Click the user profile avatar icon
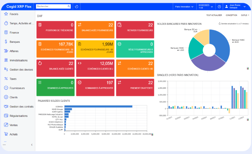This screenshot has height=154, width=252. pos(227,7)
